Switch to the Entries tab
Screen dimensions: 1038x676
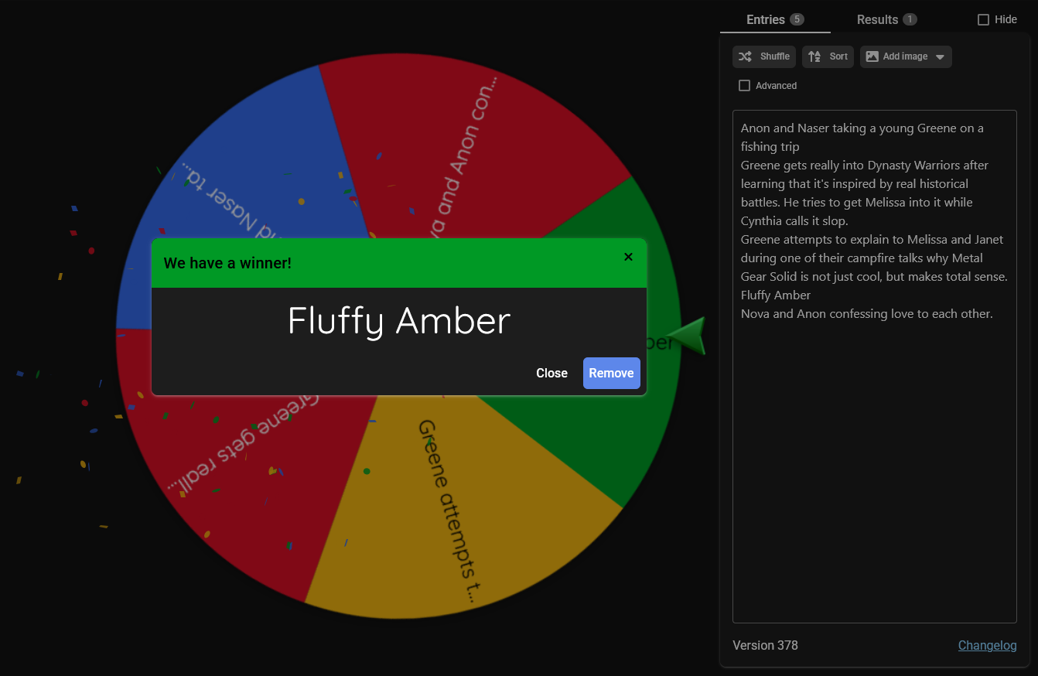pyautogui.click(x=775, y=19)
